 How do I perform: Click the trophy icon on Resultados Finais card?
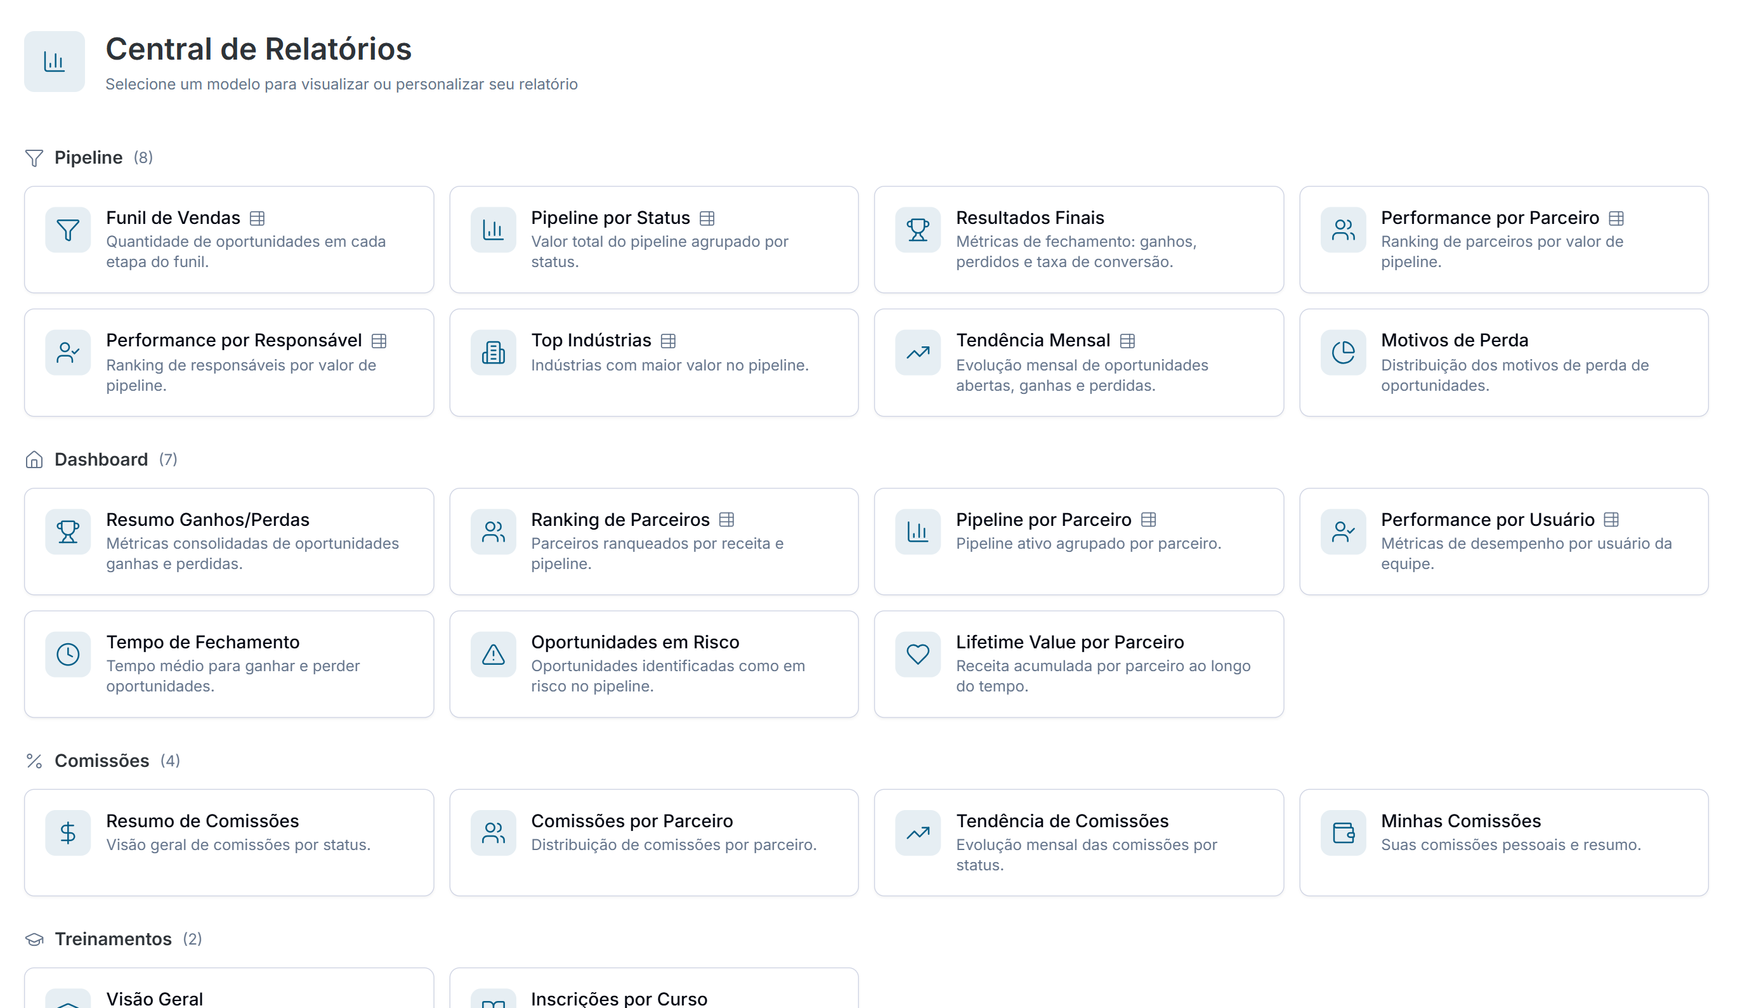pyautogui.click(x=918, y=230)
